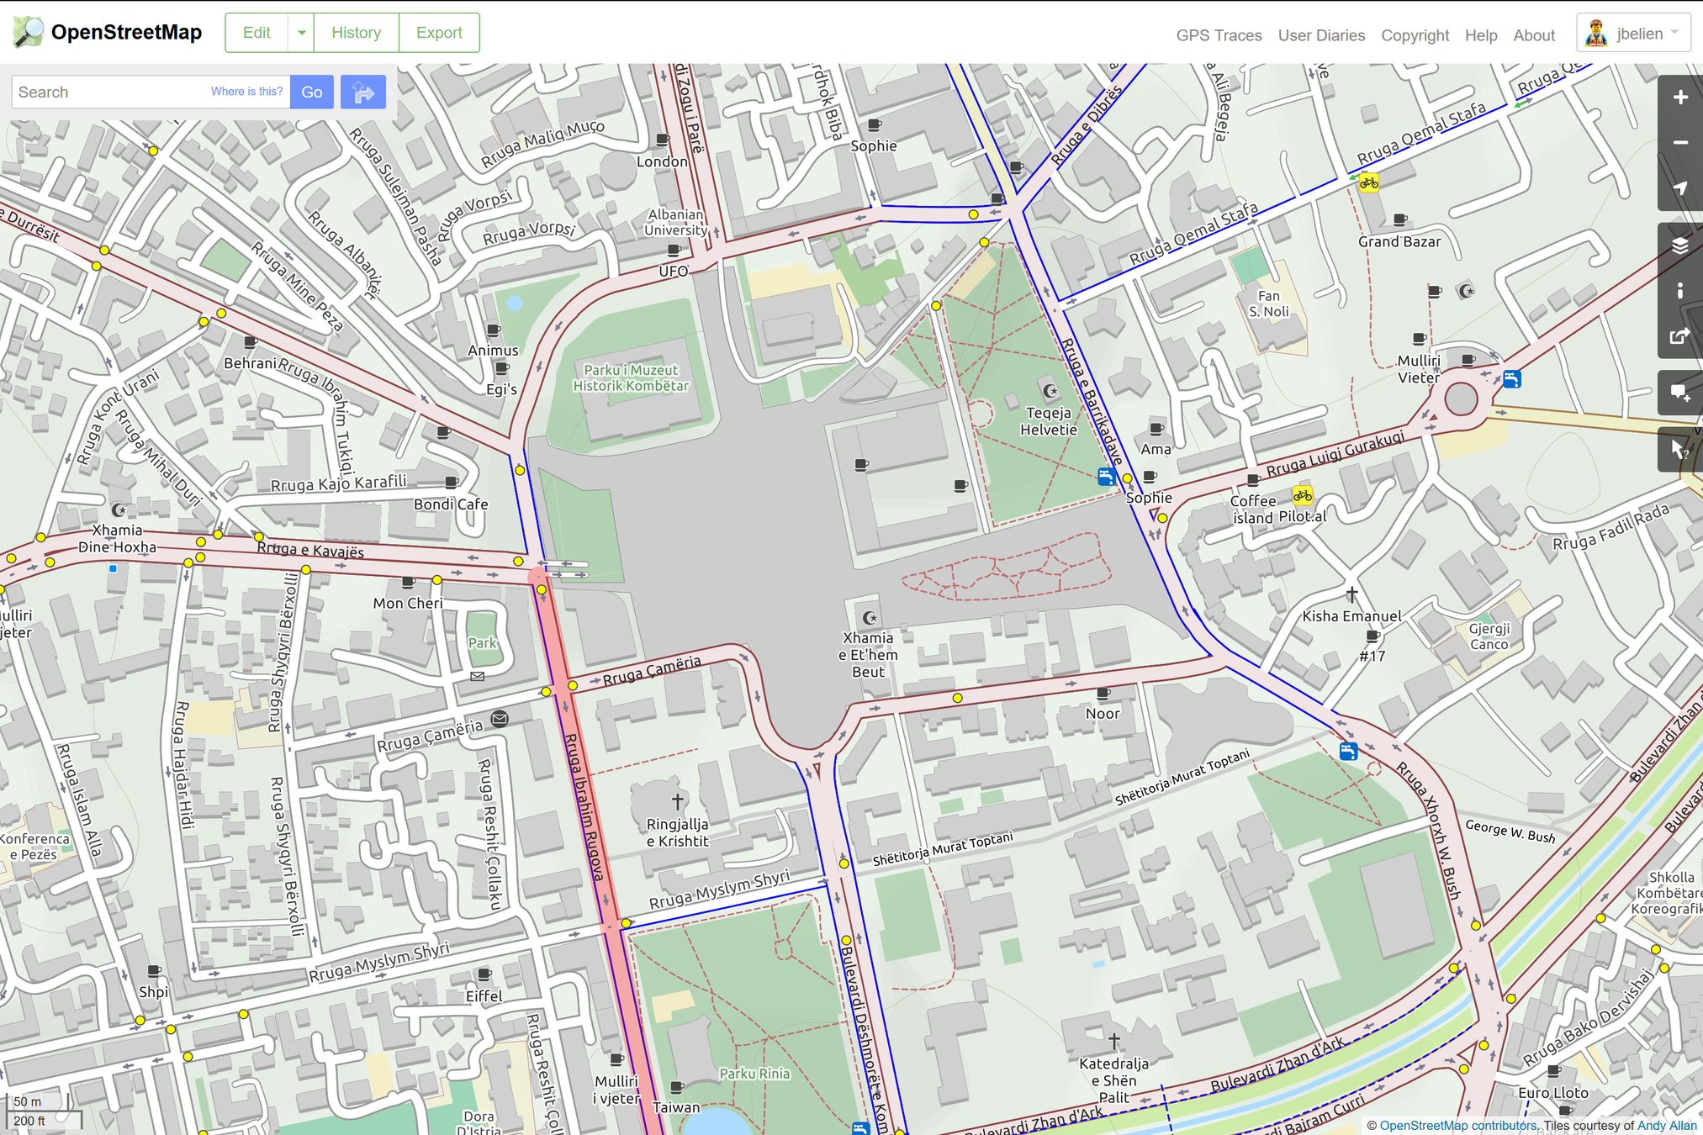Open the map layers panel
1703x1135 pixels.
click(1679, 245)
